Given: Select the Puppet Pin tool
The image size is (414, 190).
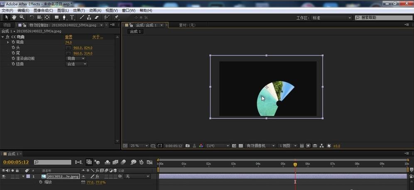Looking at the screenshot, I should click(x=116, y=17).
